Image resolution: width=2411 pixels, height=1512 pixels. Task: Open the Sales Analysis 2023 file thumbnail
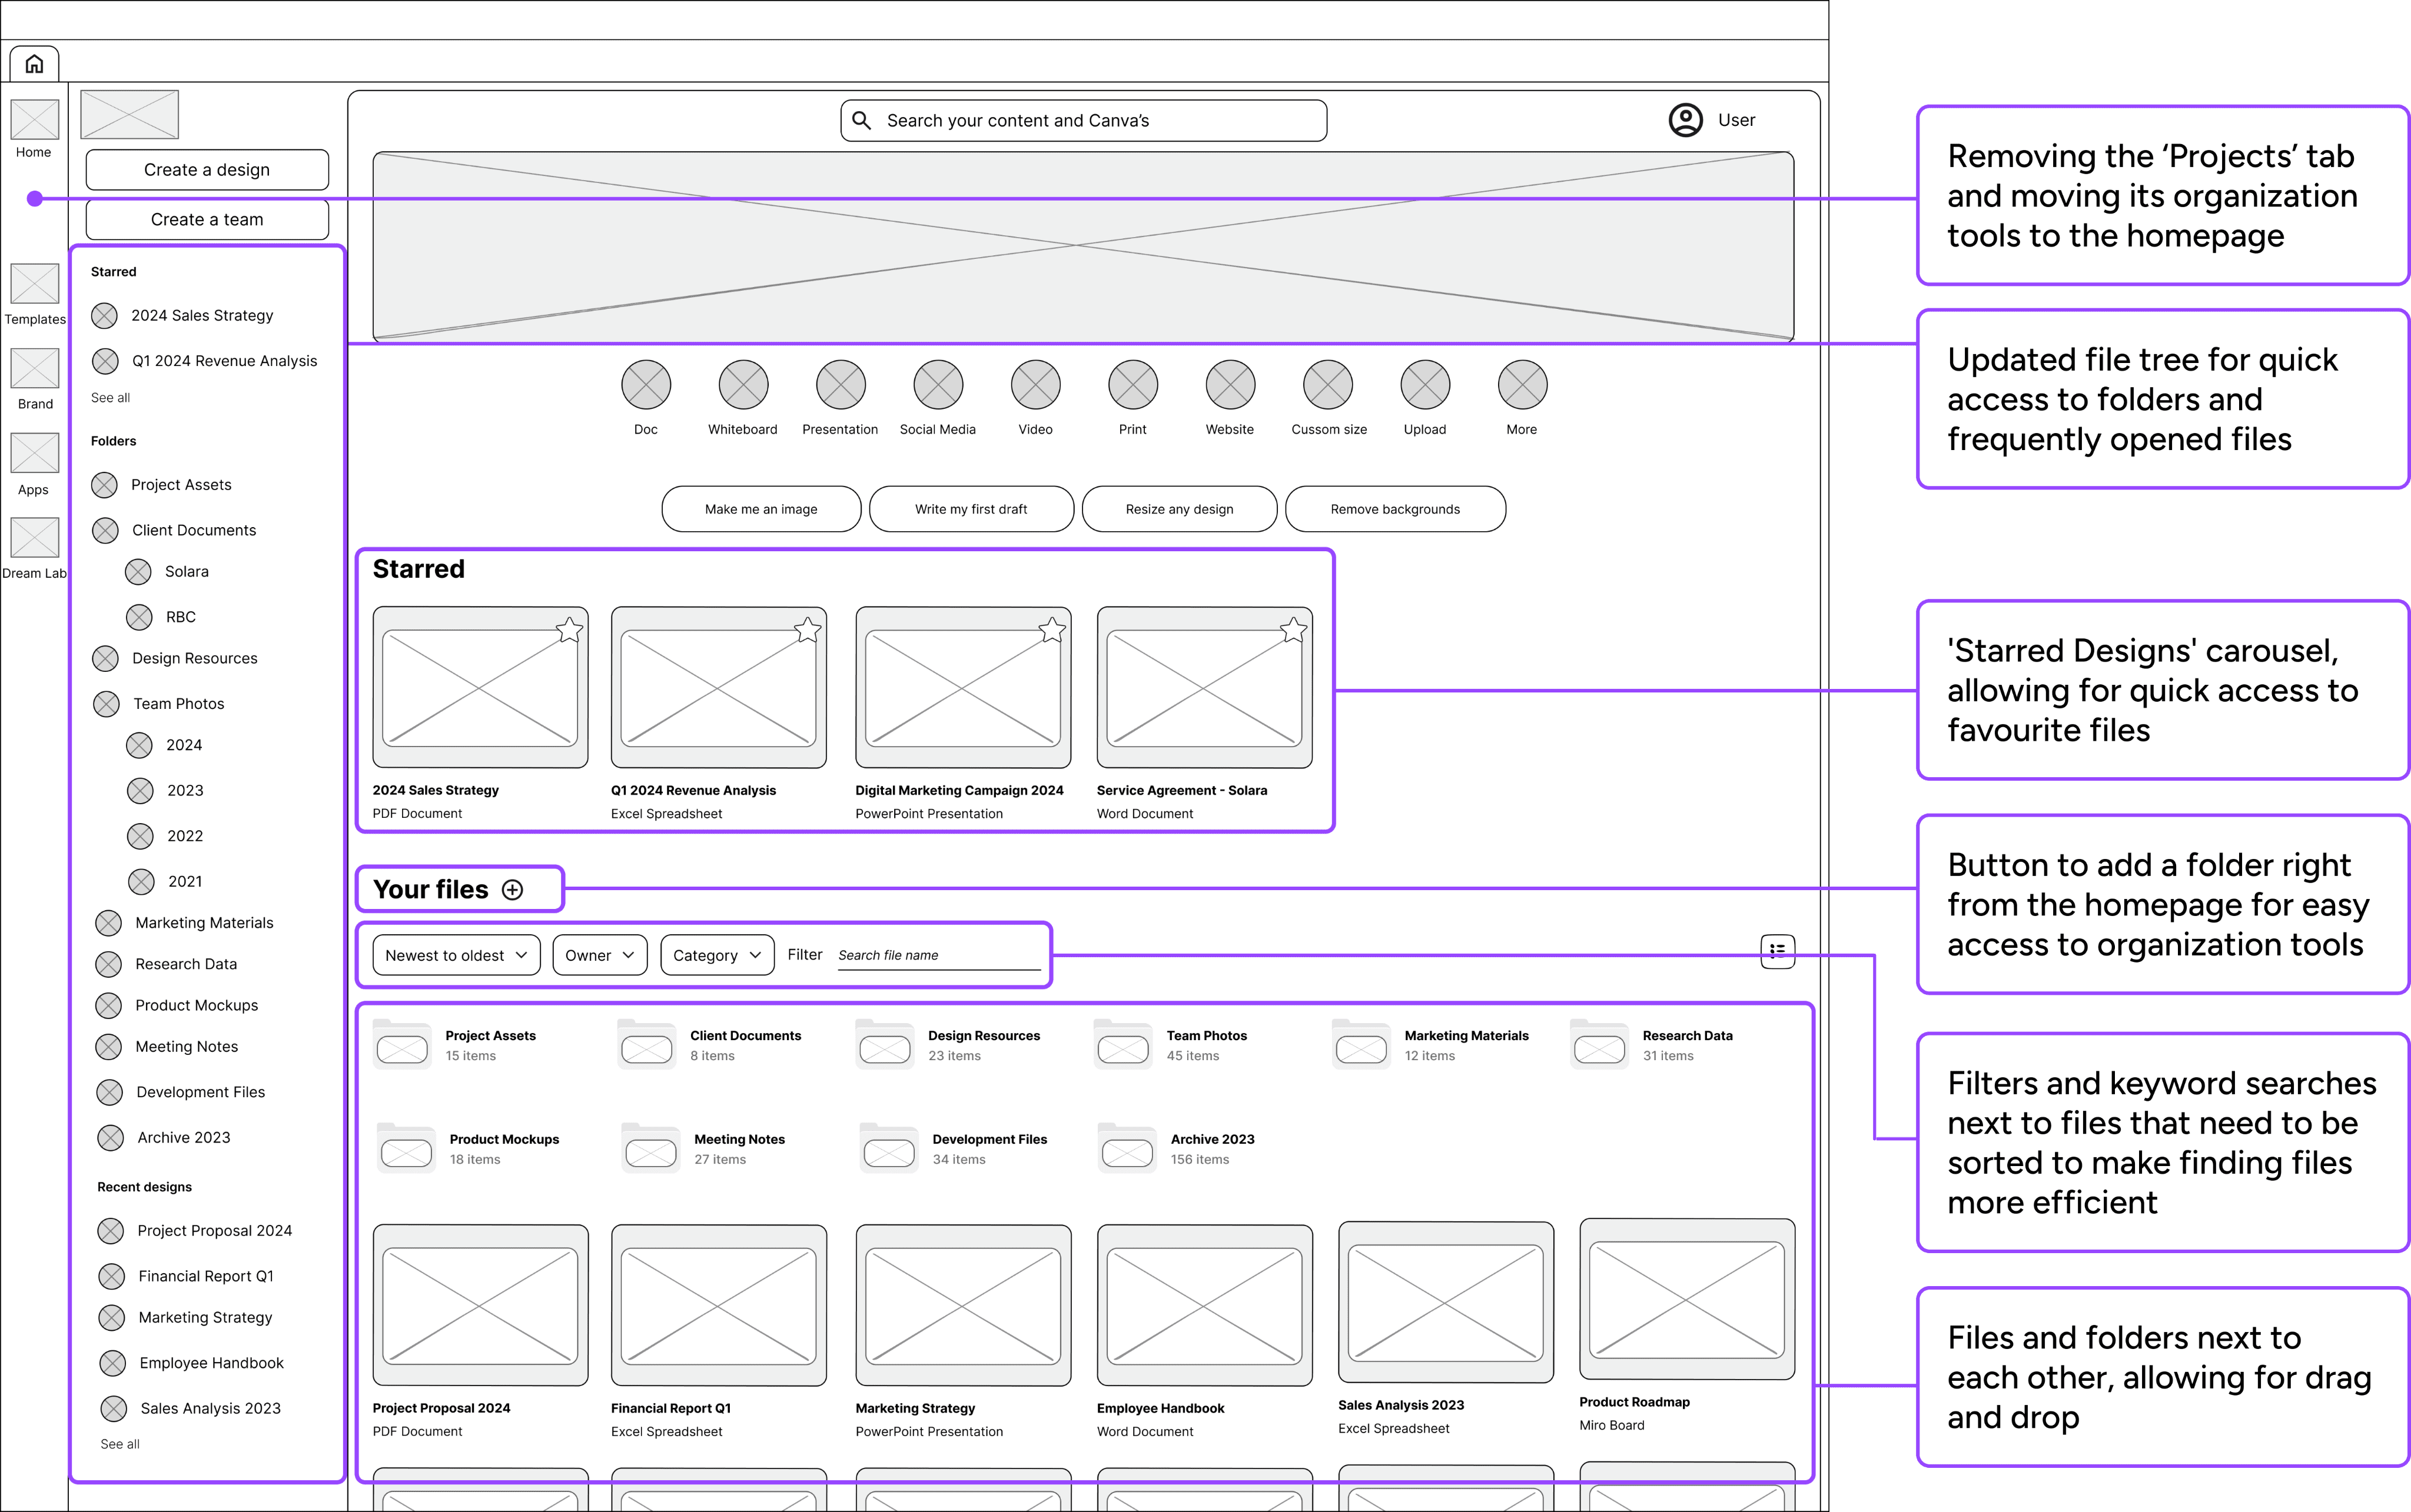pyautogui.click(x=1446, y=1302)
